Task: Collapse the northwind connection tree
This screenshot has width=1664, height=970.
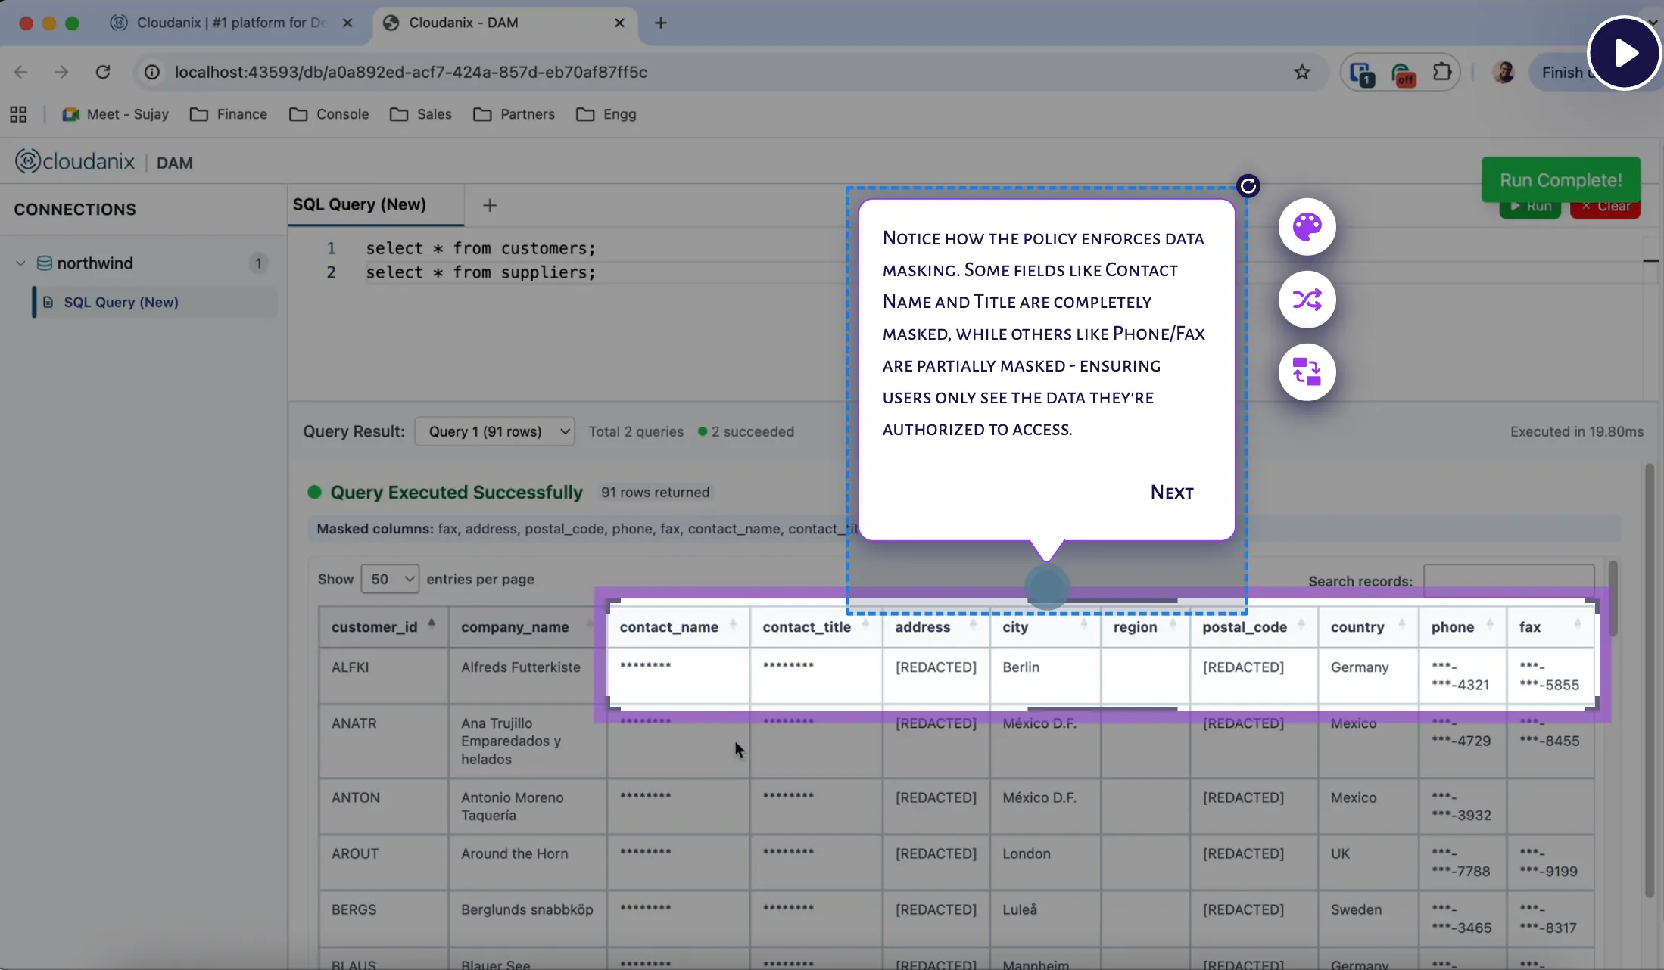Action: pyautogui.click(x=20, y=263)
